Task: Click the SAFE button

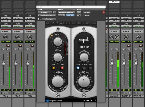Action: click(x=79, y=15)
